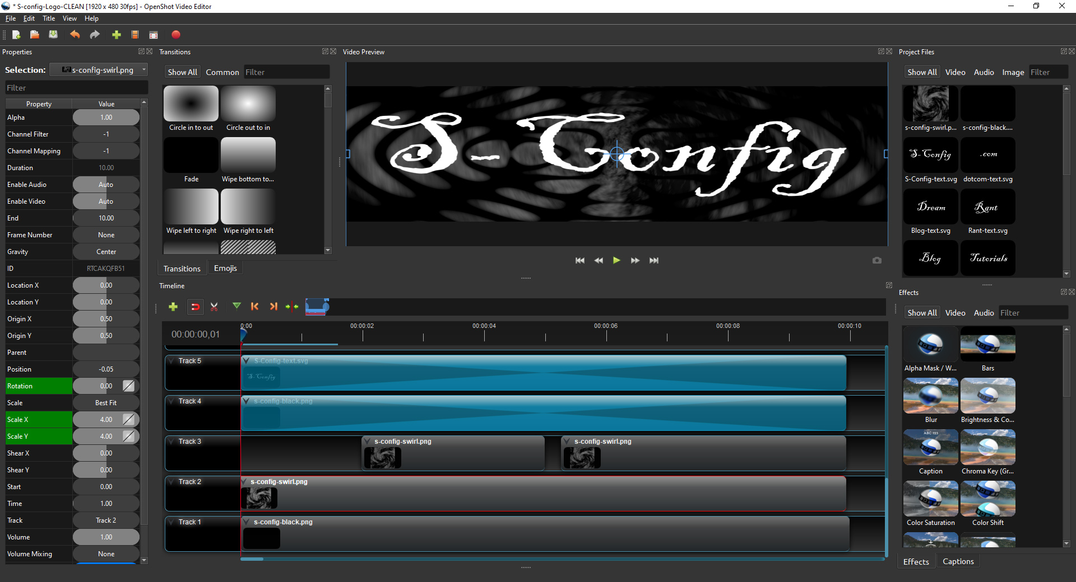Image resolution: width=1076 pixels, height=582 pixels.
Task: Click the Open Project folder icon
Action: click(x=35, y=35)
